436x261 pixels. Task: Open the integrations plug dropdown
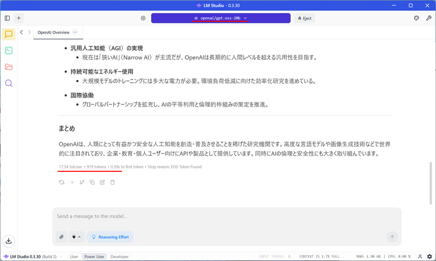(76, 237)
